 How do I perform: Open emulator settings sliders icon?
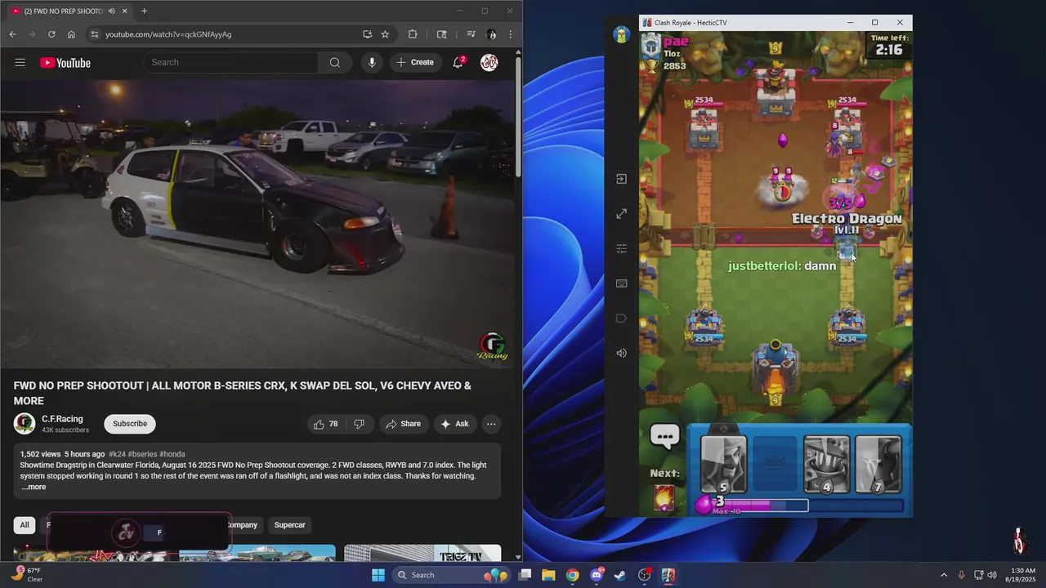click(621, 248)
